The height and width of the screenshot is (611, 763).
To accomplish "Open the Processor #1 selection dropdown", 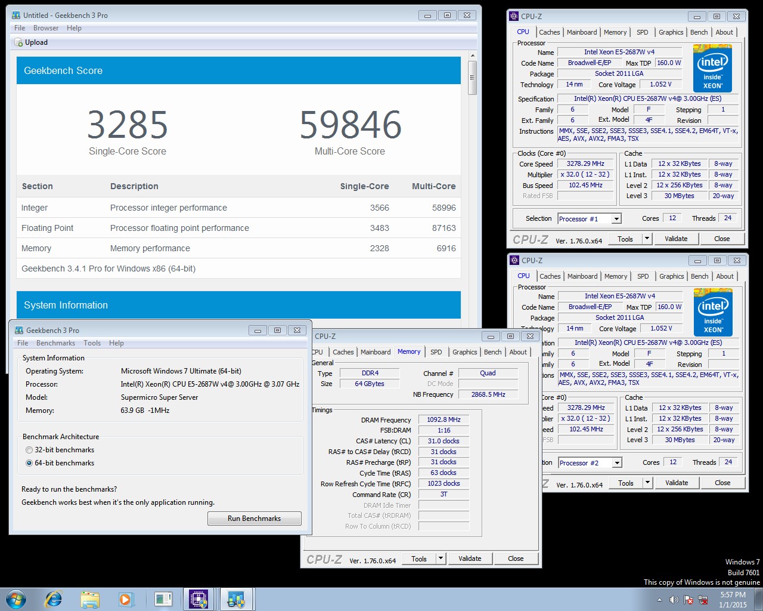I will (616, 219).
